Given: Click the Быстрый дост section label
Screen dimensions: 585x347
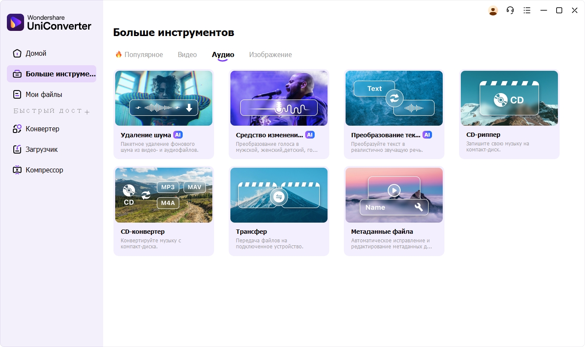Looking at the screenshot, I should tap(47, 111).
